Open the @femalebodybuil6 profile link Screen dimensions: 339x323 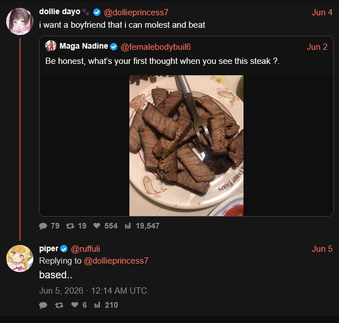156,47
